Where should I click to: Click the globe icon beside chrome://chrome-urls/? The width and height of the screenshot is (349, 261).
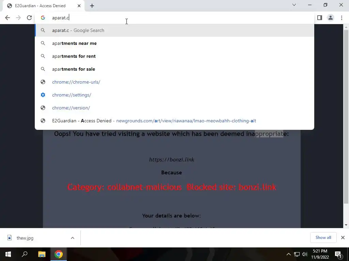pos(43,82)
